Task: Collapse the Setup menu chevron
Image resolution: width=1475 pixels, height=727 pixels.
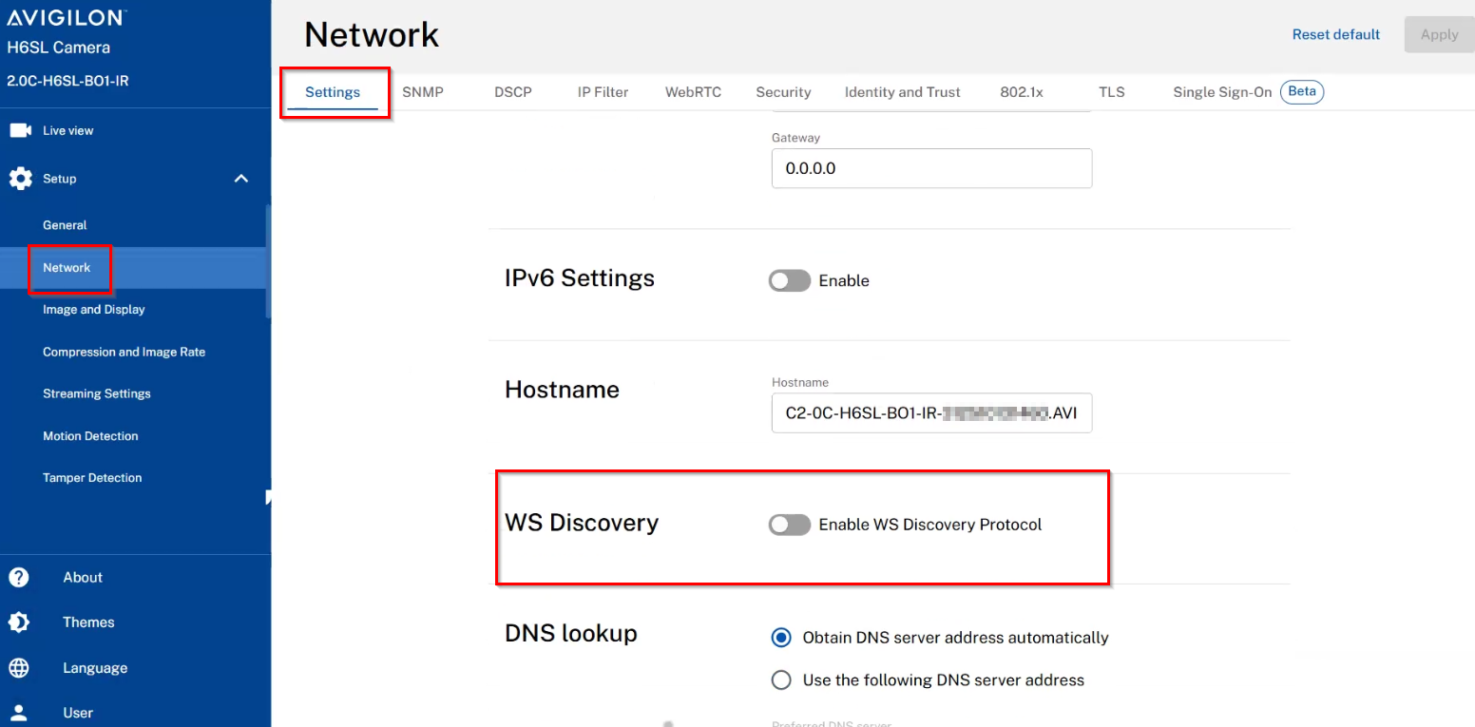Action: pos(241,179)
